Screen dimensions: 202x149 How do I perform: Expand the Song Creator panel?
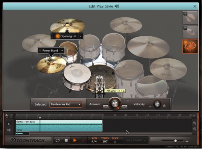coord(136,140)
